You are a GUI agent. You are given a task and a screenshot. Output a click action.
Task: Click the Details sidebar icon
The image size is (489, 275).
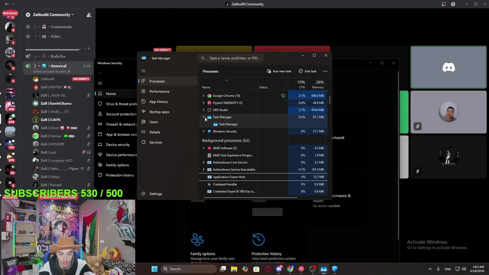tap(143, 132)
